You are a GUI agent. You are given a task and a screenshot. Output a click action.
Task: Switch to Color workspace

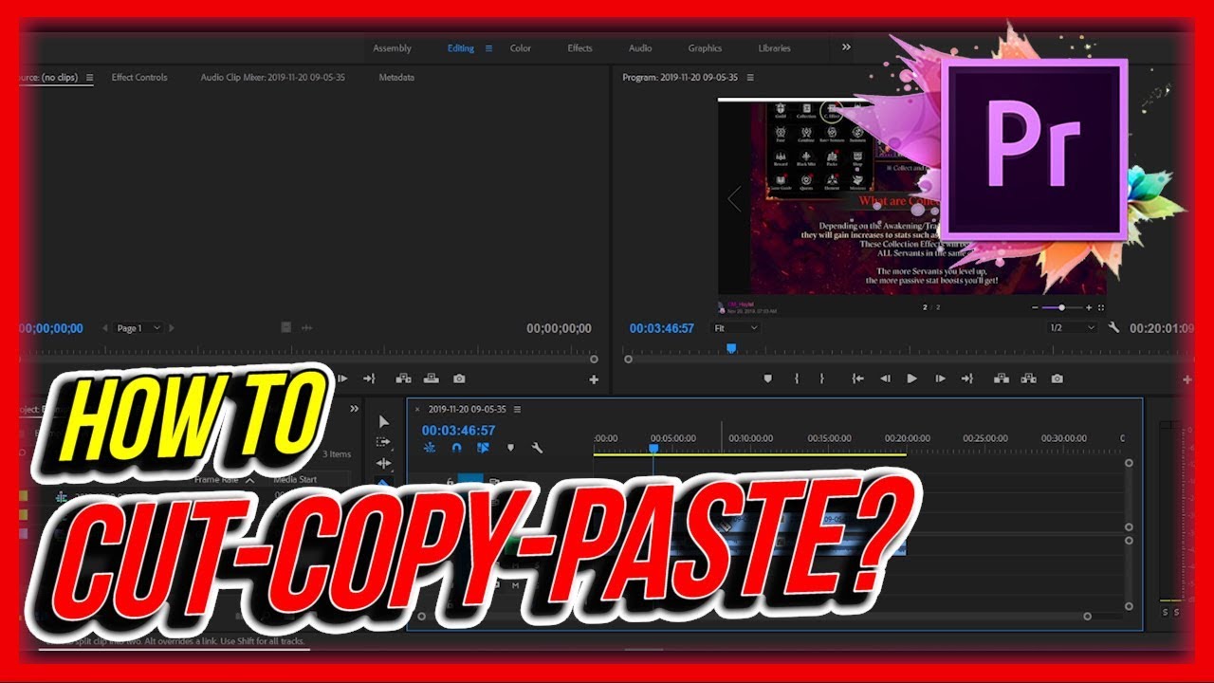coord(521,48)
